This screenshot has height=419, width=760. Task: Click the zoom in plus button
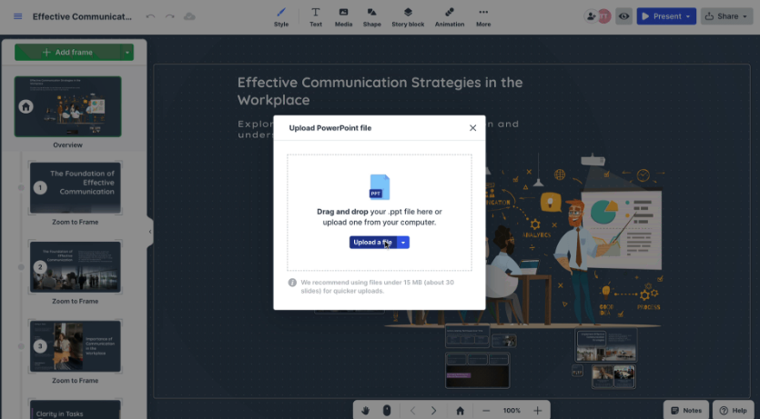coord(538,411)
